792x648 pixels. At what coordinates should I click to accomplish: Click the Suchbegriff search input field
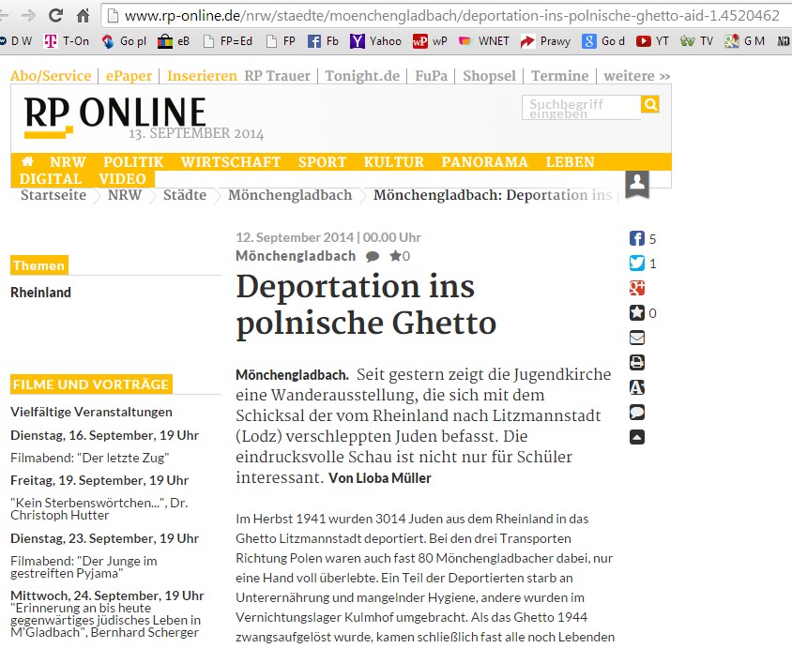pos(580,108)
